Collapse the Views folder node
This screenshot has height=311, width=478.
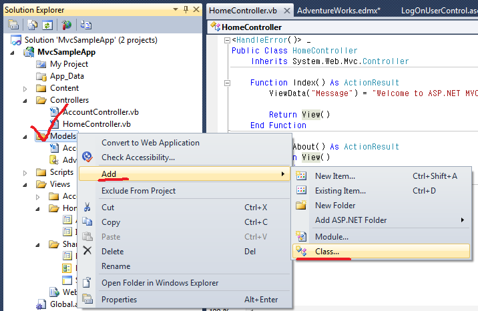(x=25, y=185)
